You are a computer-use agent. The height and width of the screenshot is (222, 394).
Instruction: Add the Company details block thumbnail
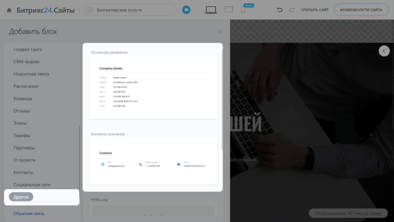153,87
